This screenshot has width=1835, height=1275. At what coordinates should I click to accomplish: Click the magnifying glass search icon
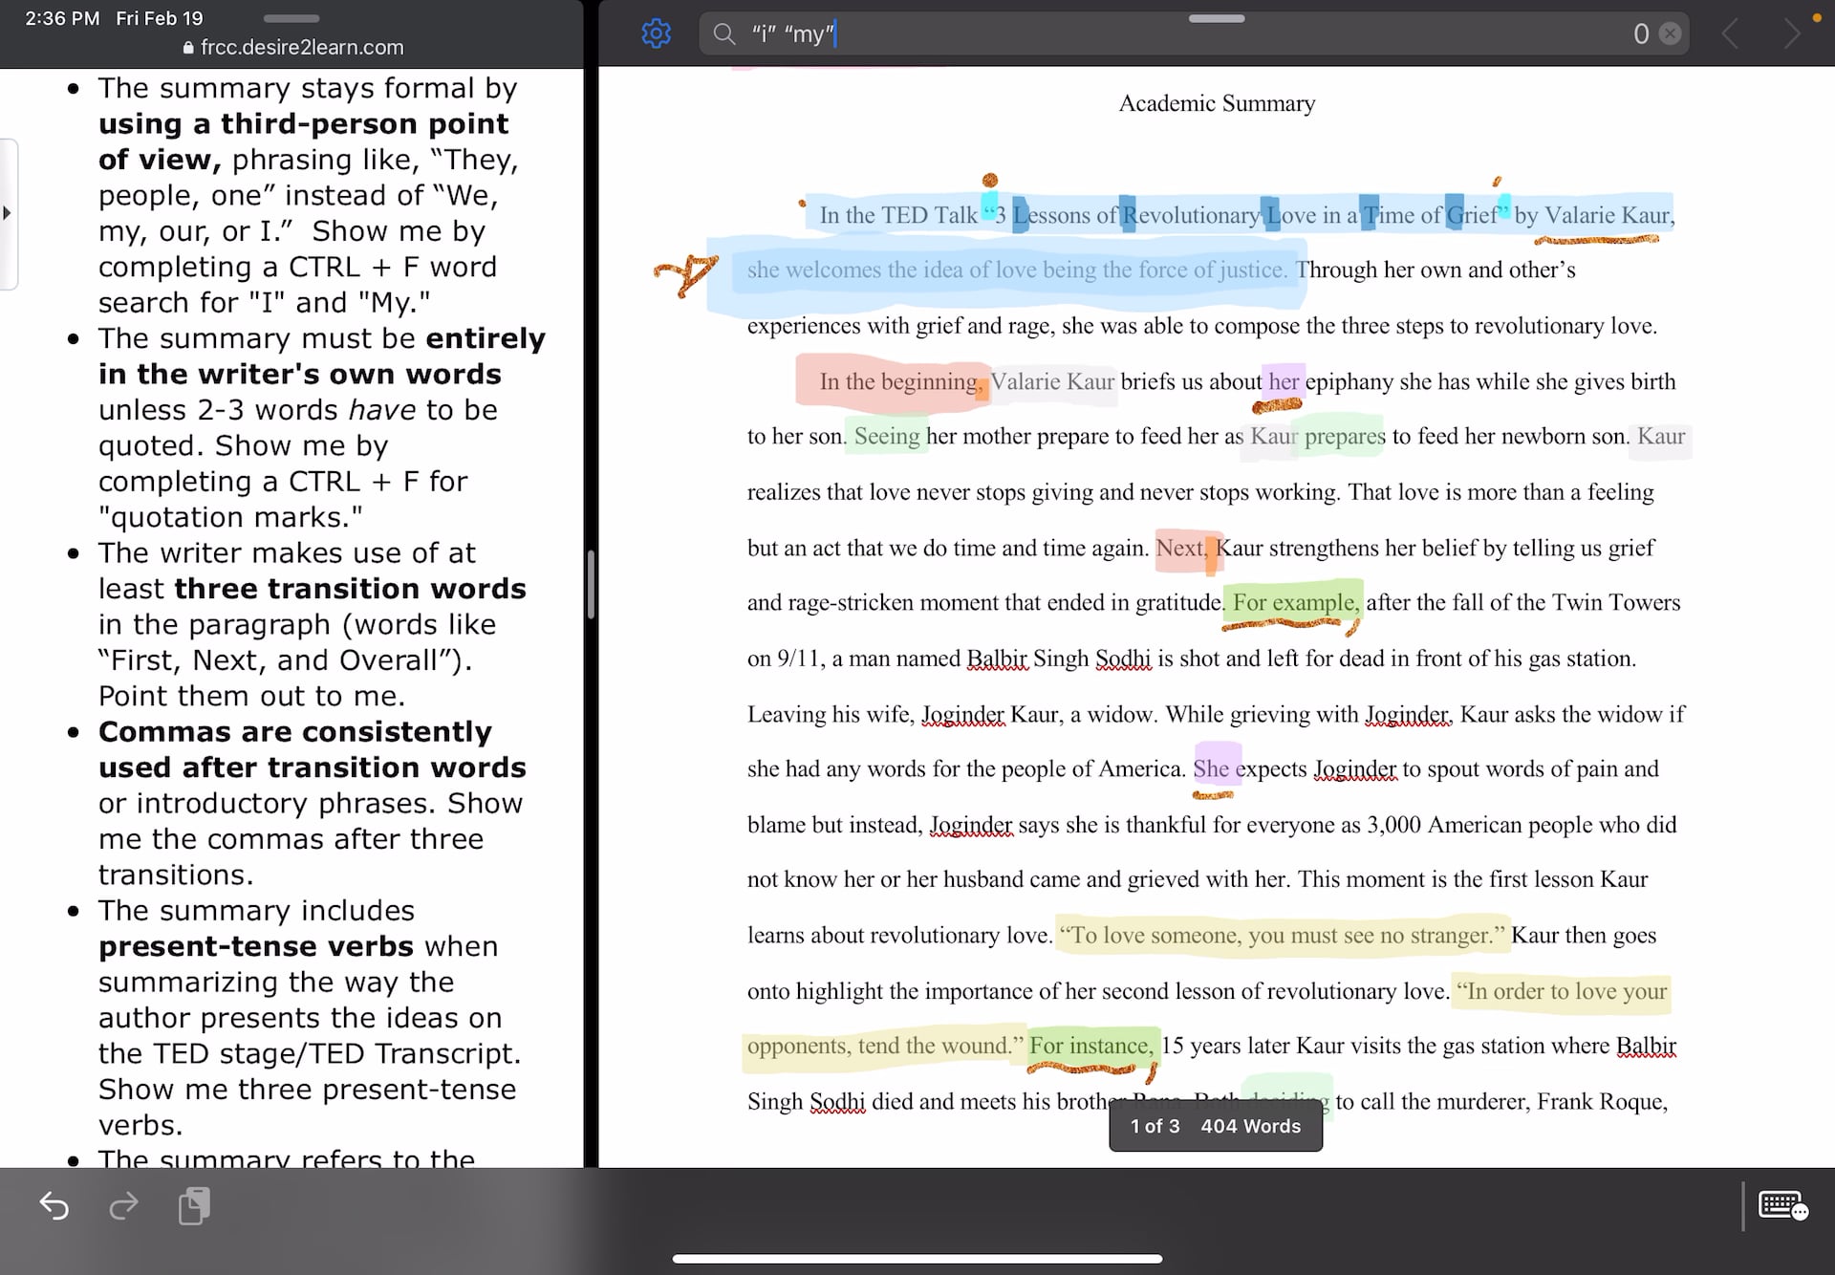click(724, 34)
